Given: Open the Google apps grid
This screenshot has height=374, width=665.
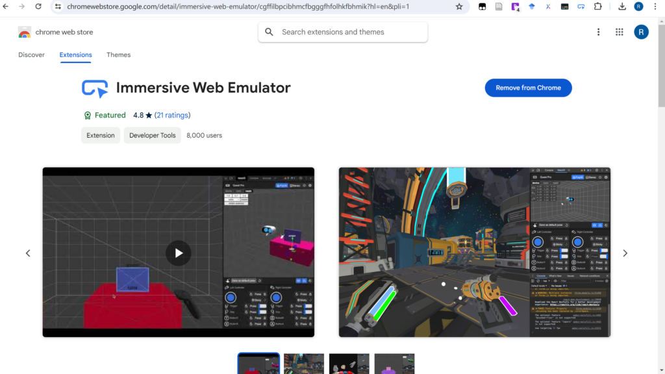Looking at the screenshot, I should click(619, 32).
